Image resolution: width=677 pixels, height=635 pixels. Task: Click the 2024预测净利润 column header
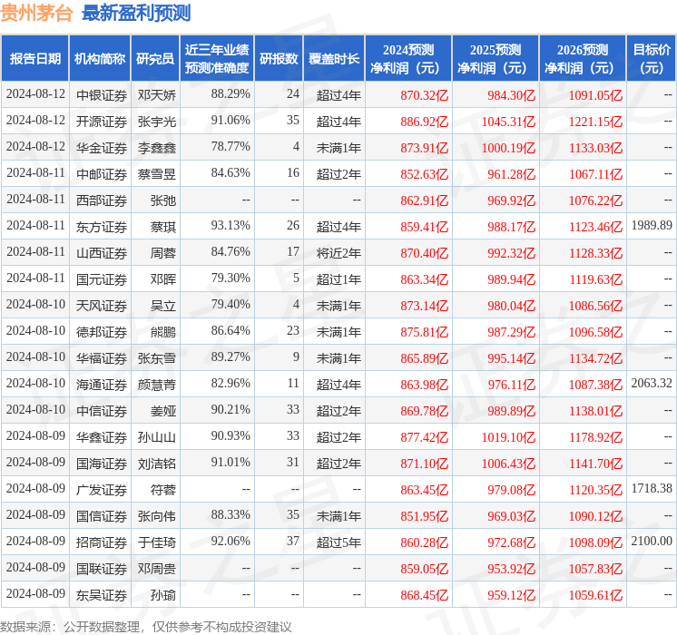coord(408,58)
